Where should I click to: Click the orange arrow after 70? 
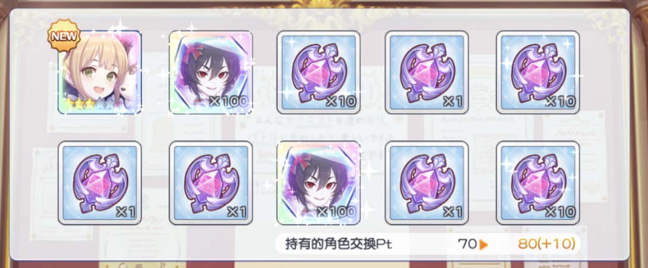(x=483, y=244)
